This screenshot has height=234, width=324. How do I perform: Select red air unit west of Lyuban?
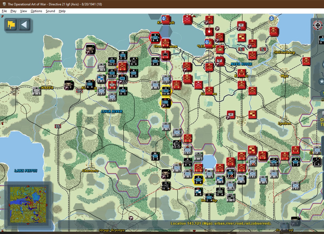231,115
